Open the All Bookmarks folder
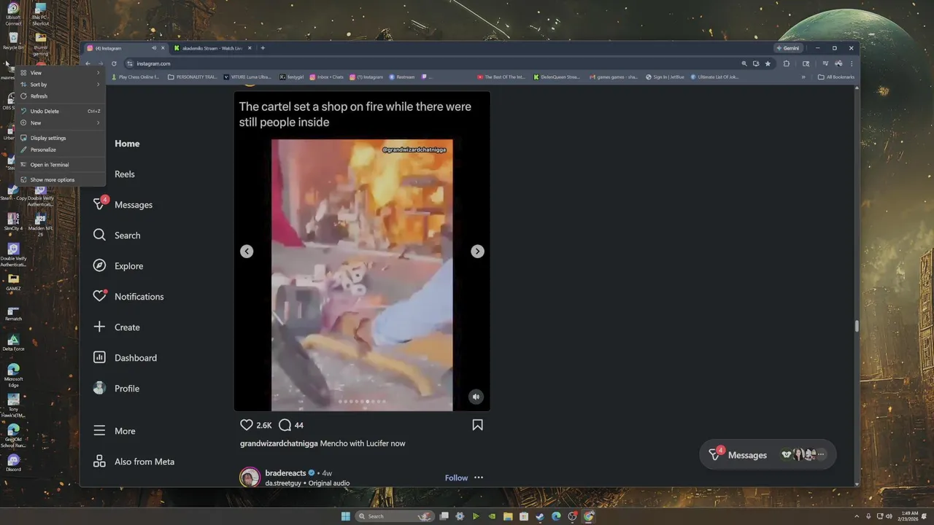 pyautogui.click(x=836, y=77)
